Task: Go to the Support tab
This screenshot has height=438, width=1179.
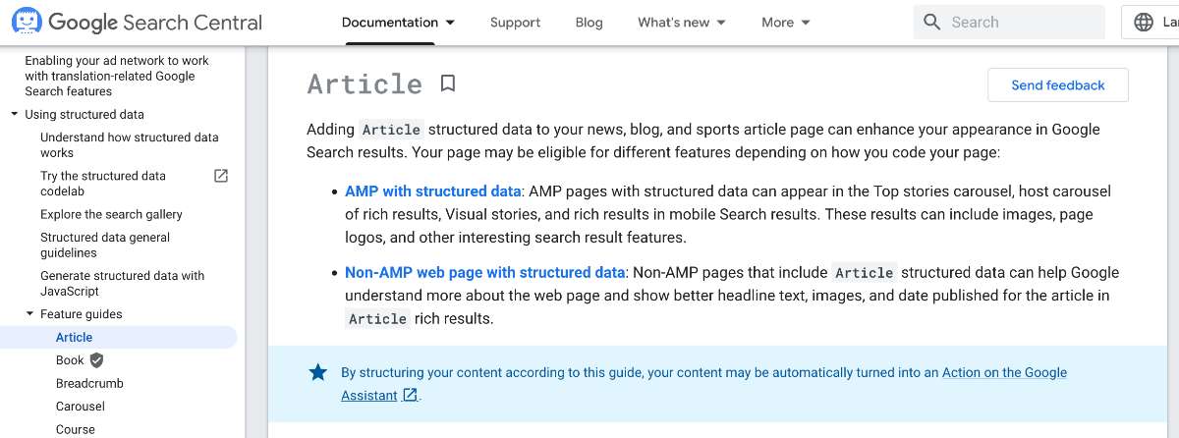Action: click(515, 22)
